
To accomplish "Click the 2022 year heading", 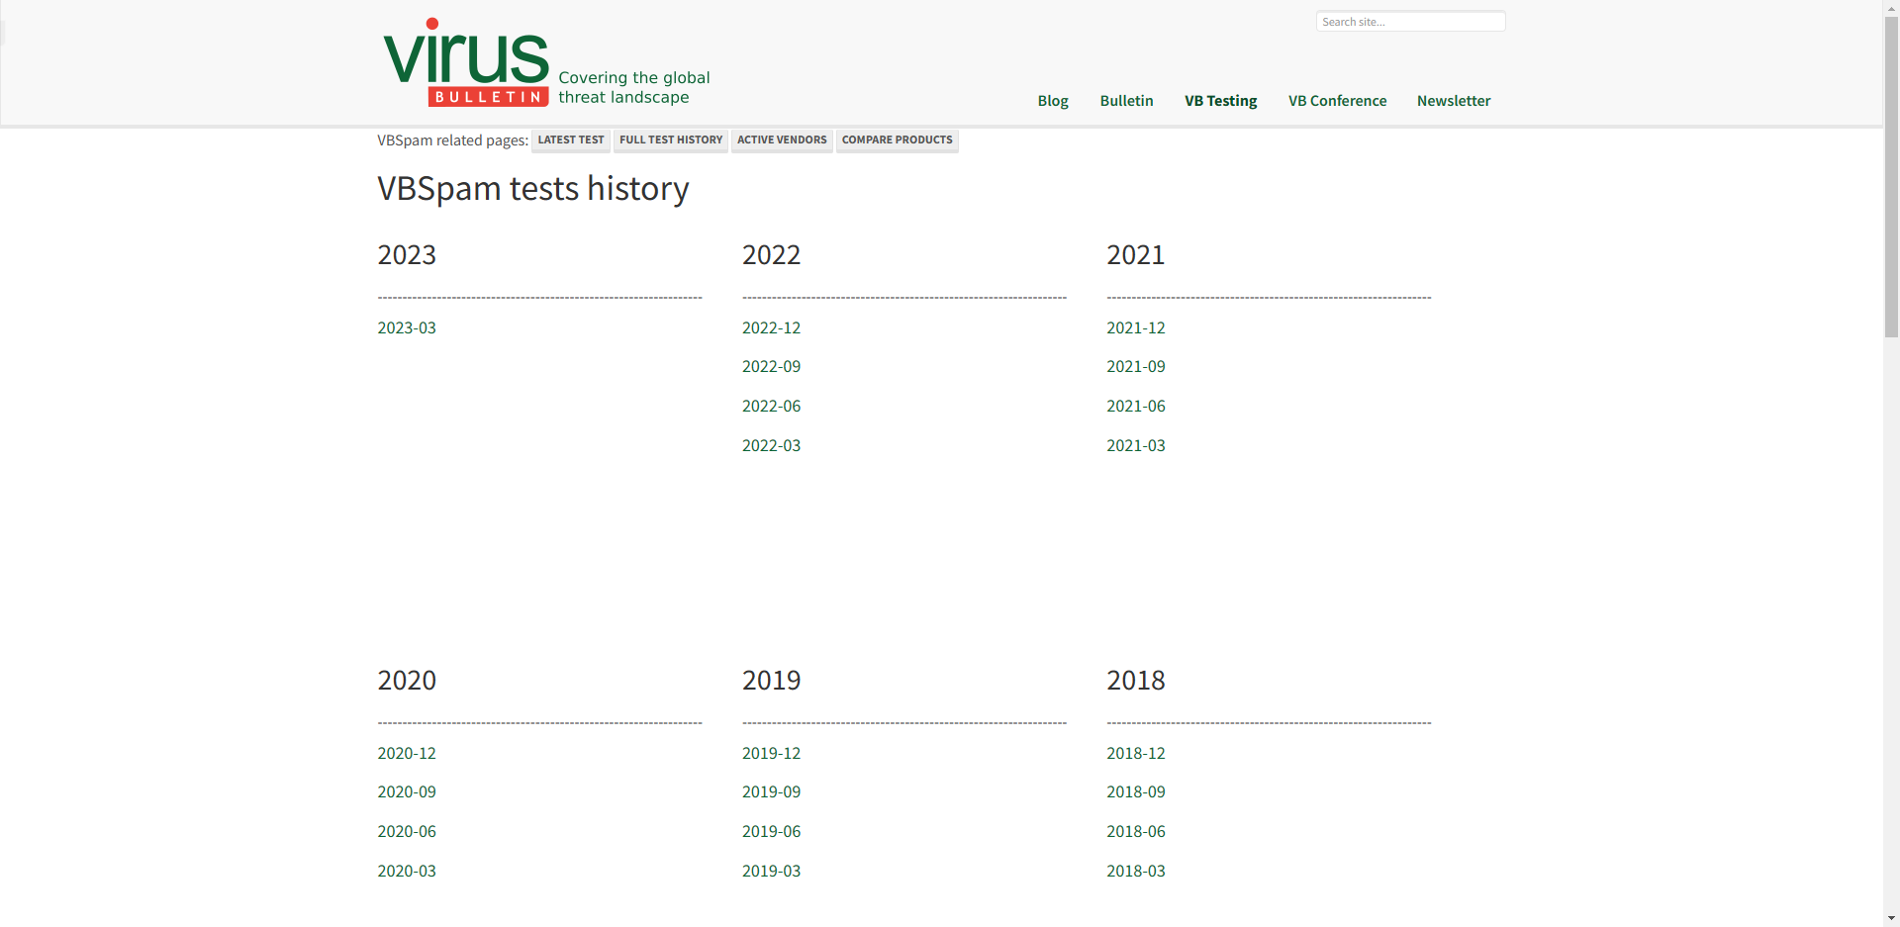I will (771, 255).
